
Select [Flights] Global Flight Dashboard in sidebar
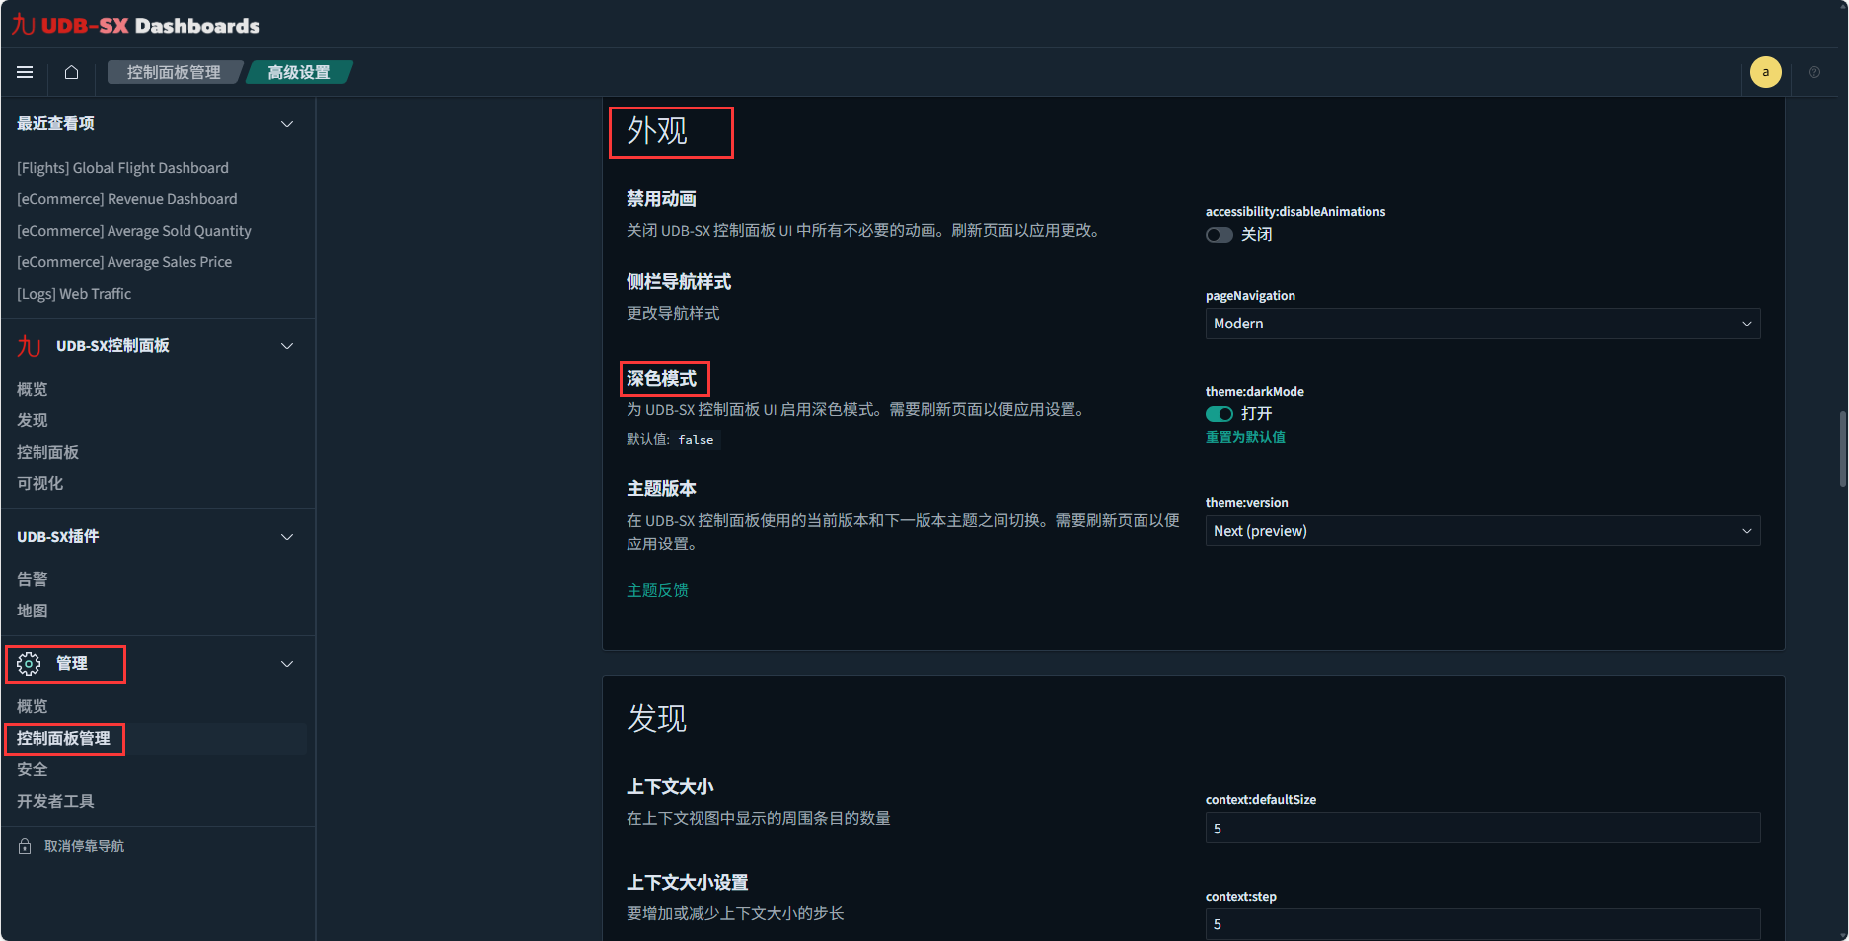click(x=121, y=167)
